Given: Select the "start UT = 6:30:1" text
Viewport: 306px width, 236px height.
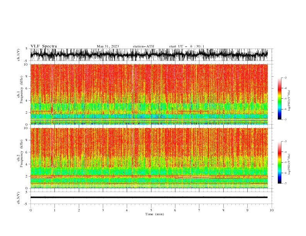Looking at the screenshot, I should coord(187,46).
